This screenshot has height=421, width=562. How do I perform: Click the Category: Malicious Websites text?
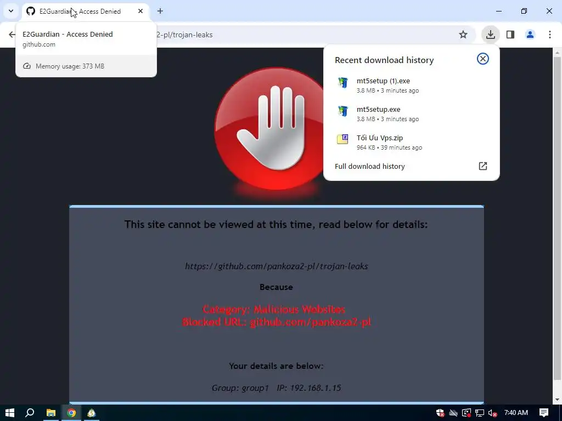[274, 309]
